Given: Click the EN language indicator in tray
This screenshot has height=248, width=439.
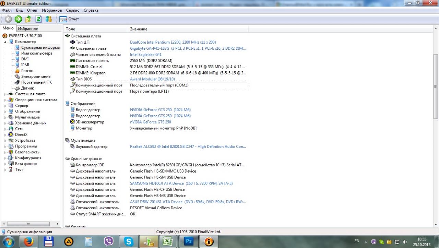Looking at the screenshot, I should click(357, 241).
